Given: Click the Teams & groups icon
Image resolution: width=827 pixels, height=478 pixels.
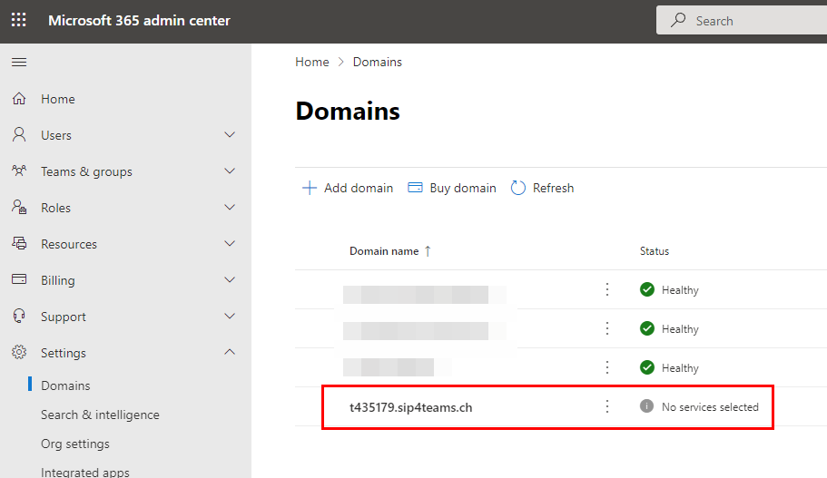Looking at the screenshot, I should (x=19, y=171).
